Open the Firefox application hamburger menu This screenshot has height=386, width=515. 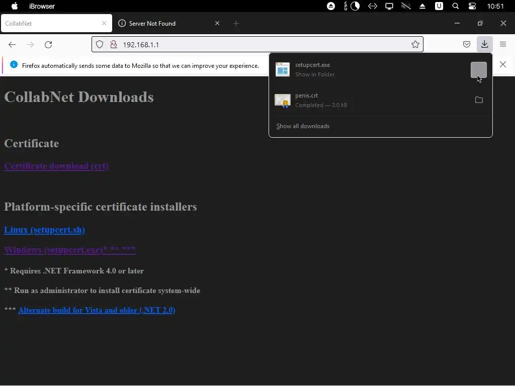click(x=503, y=44)
